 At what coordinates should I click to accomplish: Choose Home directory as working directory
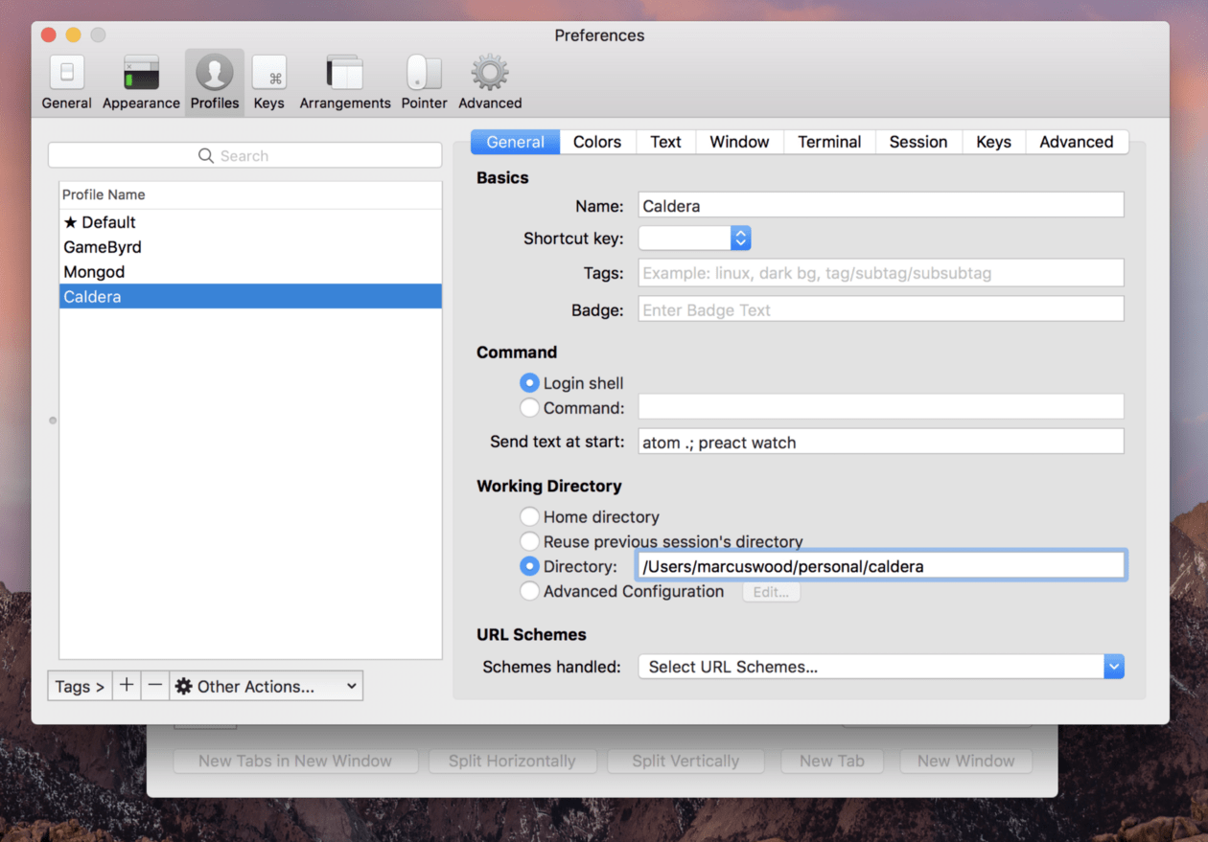(x=529, y=516)
